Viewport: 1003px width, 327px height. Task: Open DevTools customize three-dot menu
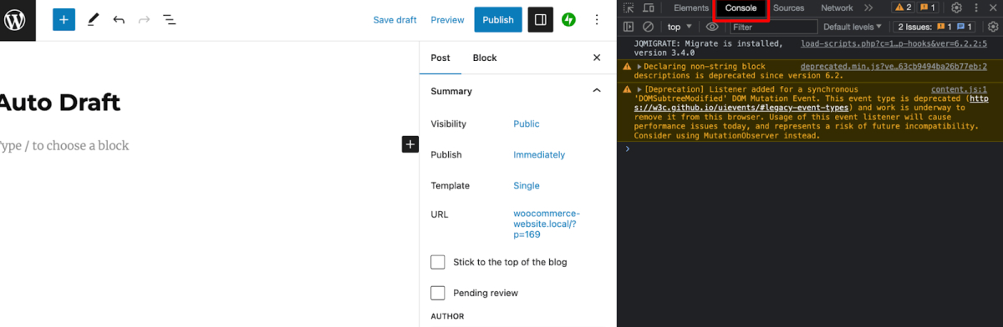click(x=975, y=8)
